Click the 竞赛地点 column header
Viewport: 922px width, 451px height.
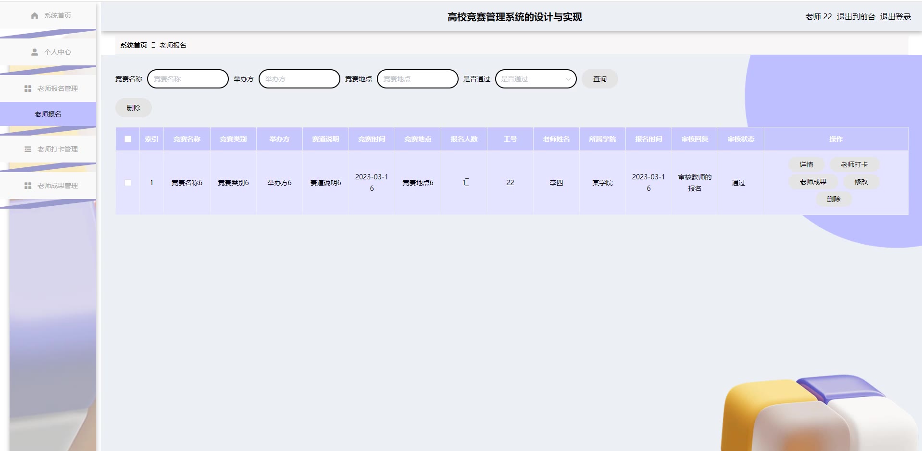418,139
